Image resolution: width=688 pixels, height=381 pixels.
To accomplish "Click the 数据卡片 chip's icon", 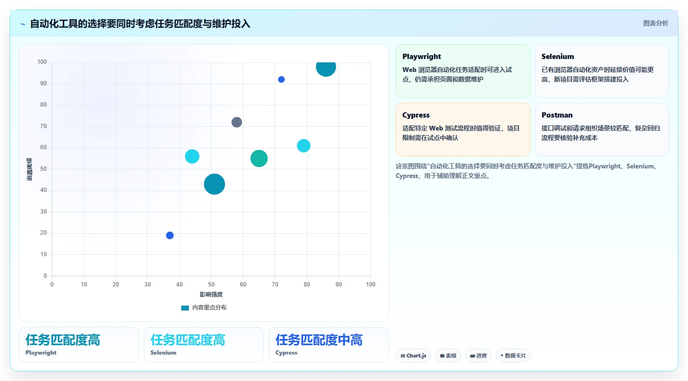I will [x=502, y=356].
